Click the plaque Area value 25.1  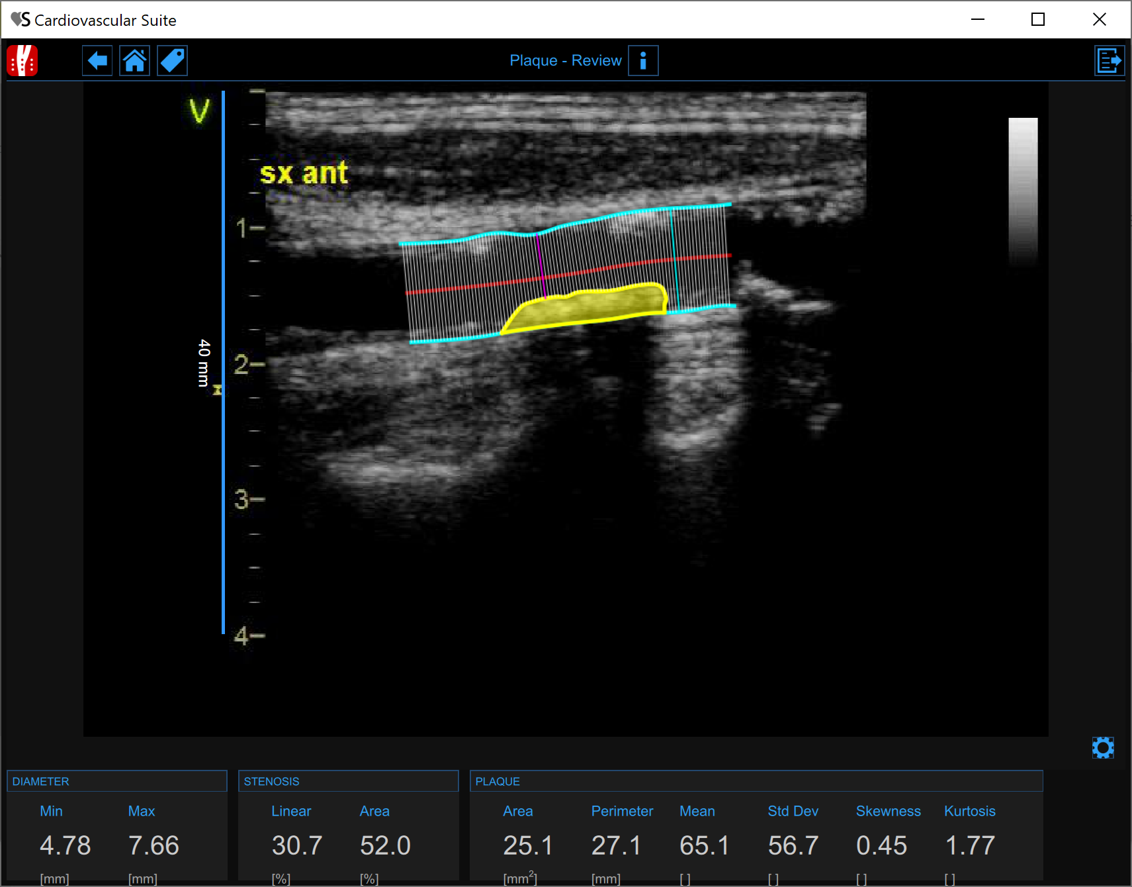(527, 845)
